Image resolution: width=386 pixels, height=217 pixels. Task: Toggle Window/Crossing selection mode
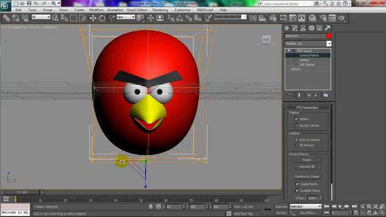[83, 17]
